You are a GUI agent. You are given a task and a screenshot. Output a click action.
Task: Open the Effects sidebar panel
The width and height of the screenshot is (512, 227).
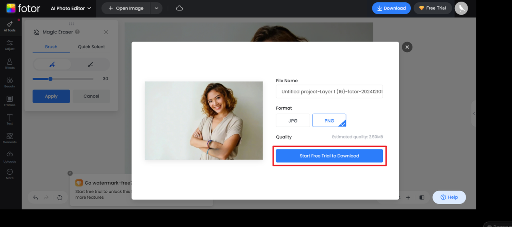10,64
